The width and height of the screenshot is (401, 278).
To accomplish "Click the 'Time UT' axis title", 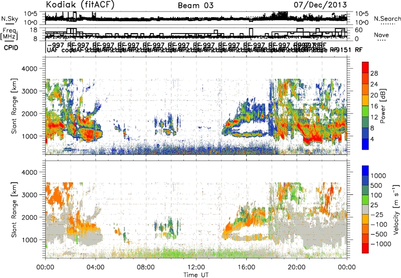I will [x=196, y=274].
